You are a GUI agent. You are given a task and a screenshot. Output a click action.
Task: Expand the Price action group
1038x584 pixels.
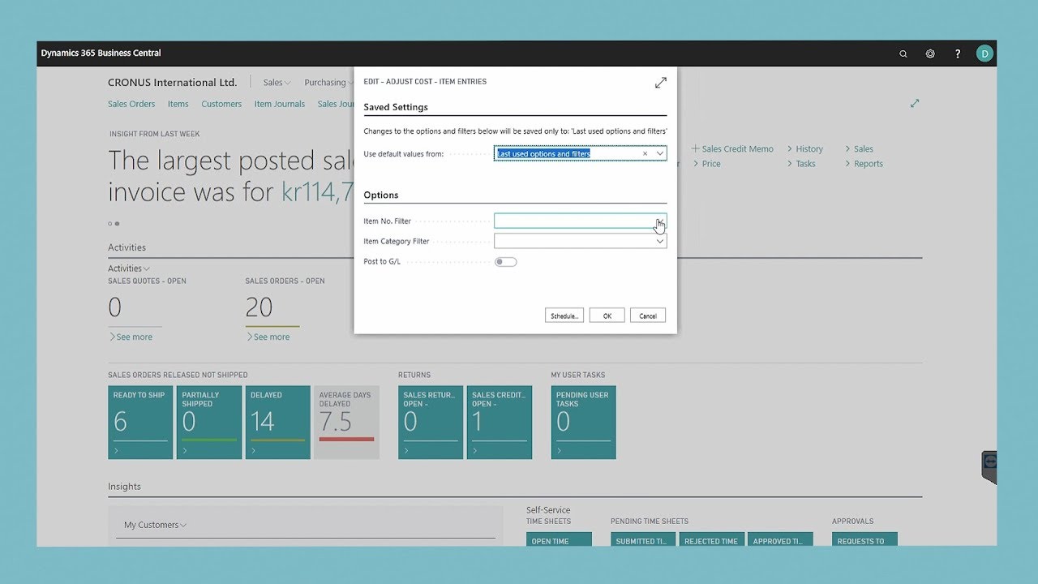(x=706, y=164)
